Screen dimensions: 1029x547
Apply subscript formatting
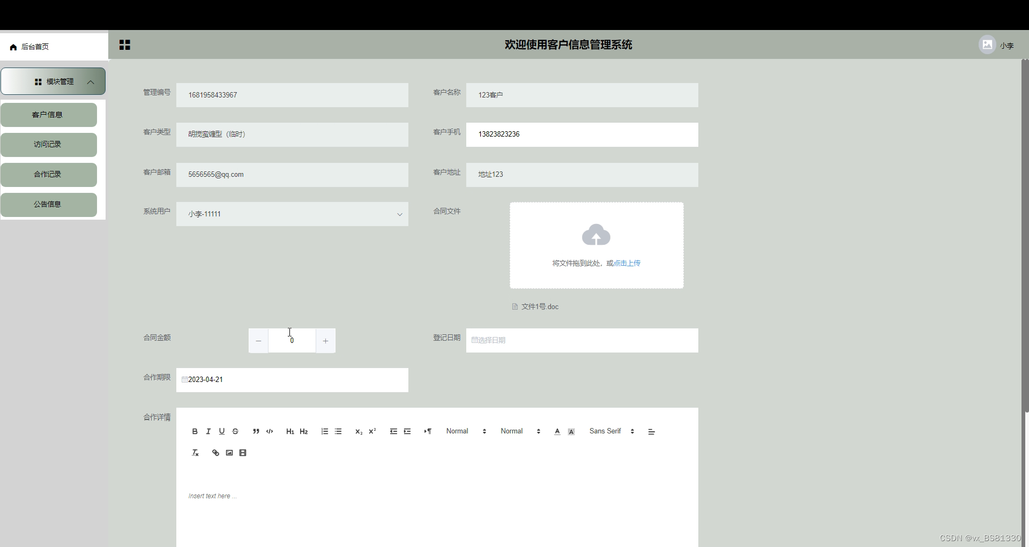click(x=359, y=431)
